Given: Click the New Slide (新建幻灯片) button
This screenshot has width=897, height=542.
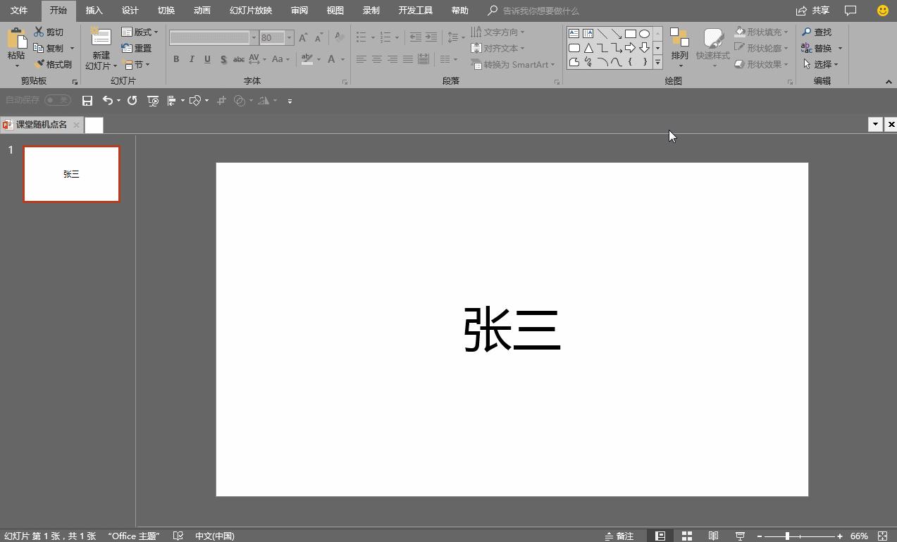Looking at the screenshot, I should [100, 47].
